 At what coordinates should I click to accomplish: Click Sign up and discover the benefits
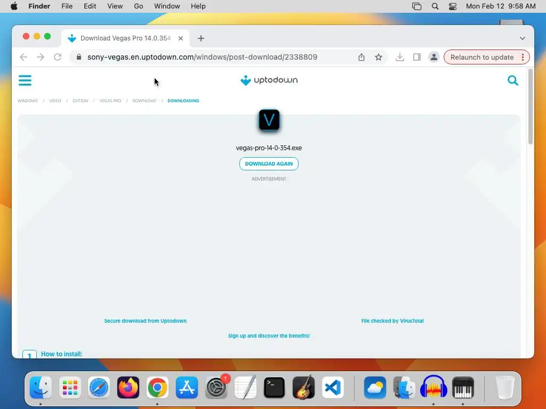(x=269, y=336)
